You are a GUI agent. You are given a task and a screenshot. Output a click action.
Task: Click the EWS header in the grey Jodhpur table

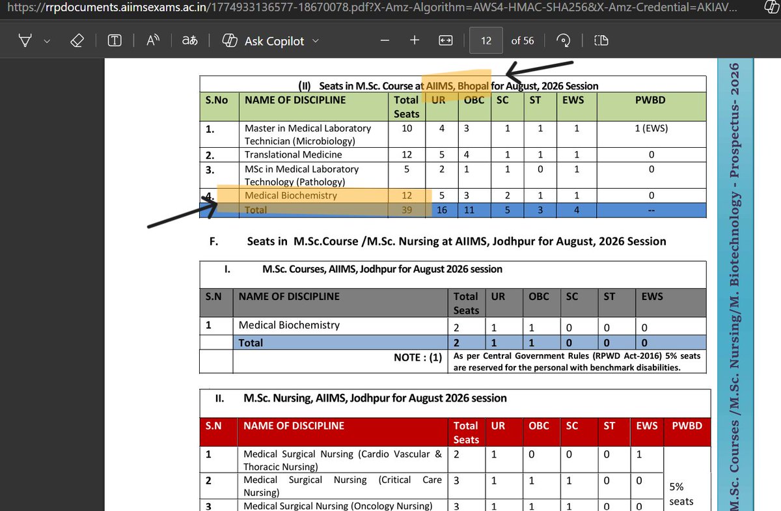tap(651, 296)
